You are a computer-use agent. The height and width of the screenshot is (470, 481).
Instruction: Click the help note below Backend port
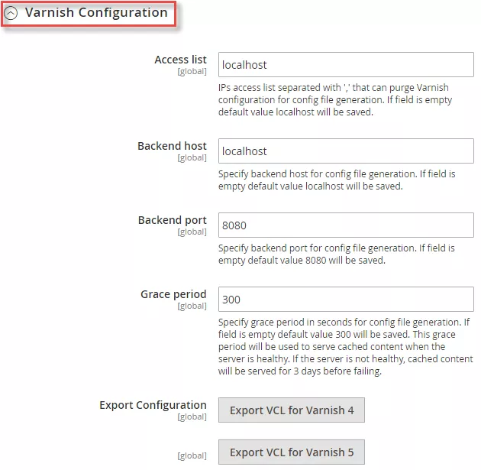(x=336, y=254)
